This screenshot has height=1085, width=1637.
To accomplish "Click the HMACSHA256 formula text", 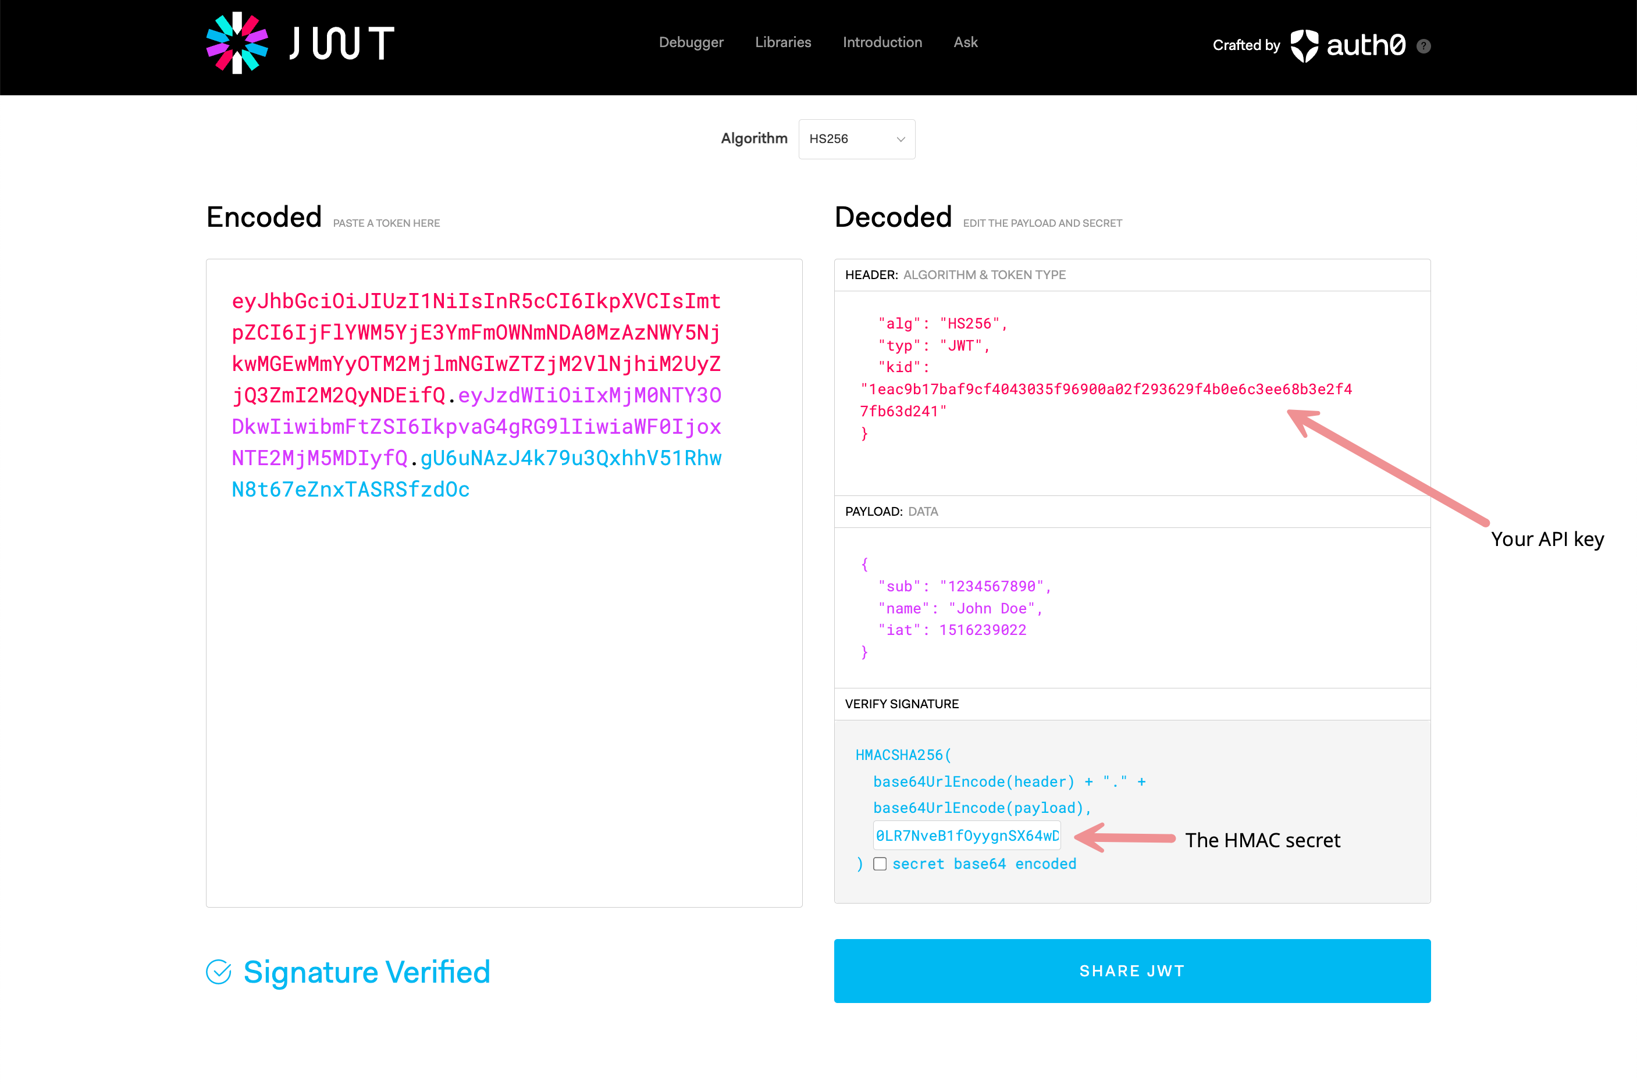I will coord(902,755).
